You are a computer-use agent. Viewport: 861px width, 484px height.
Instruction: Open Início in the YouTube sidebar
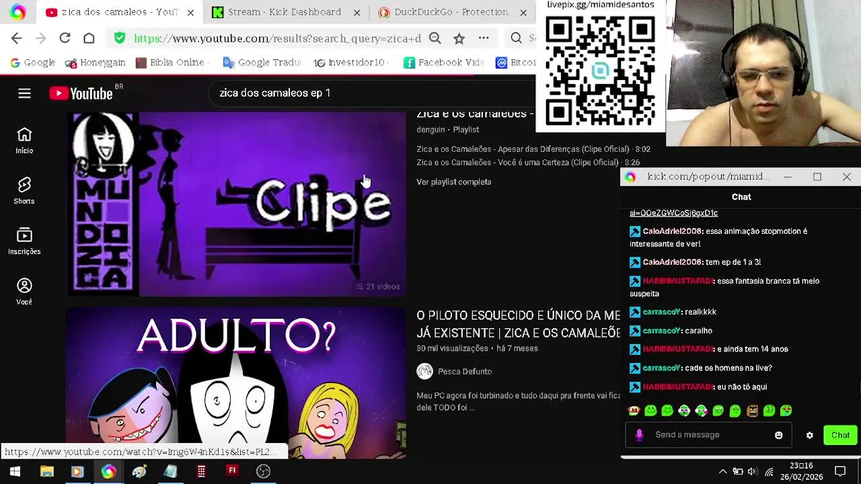click(x=24, y=140)
